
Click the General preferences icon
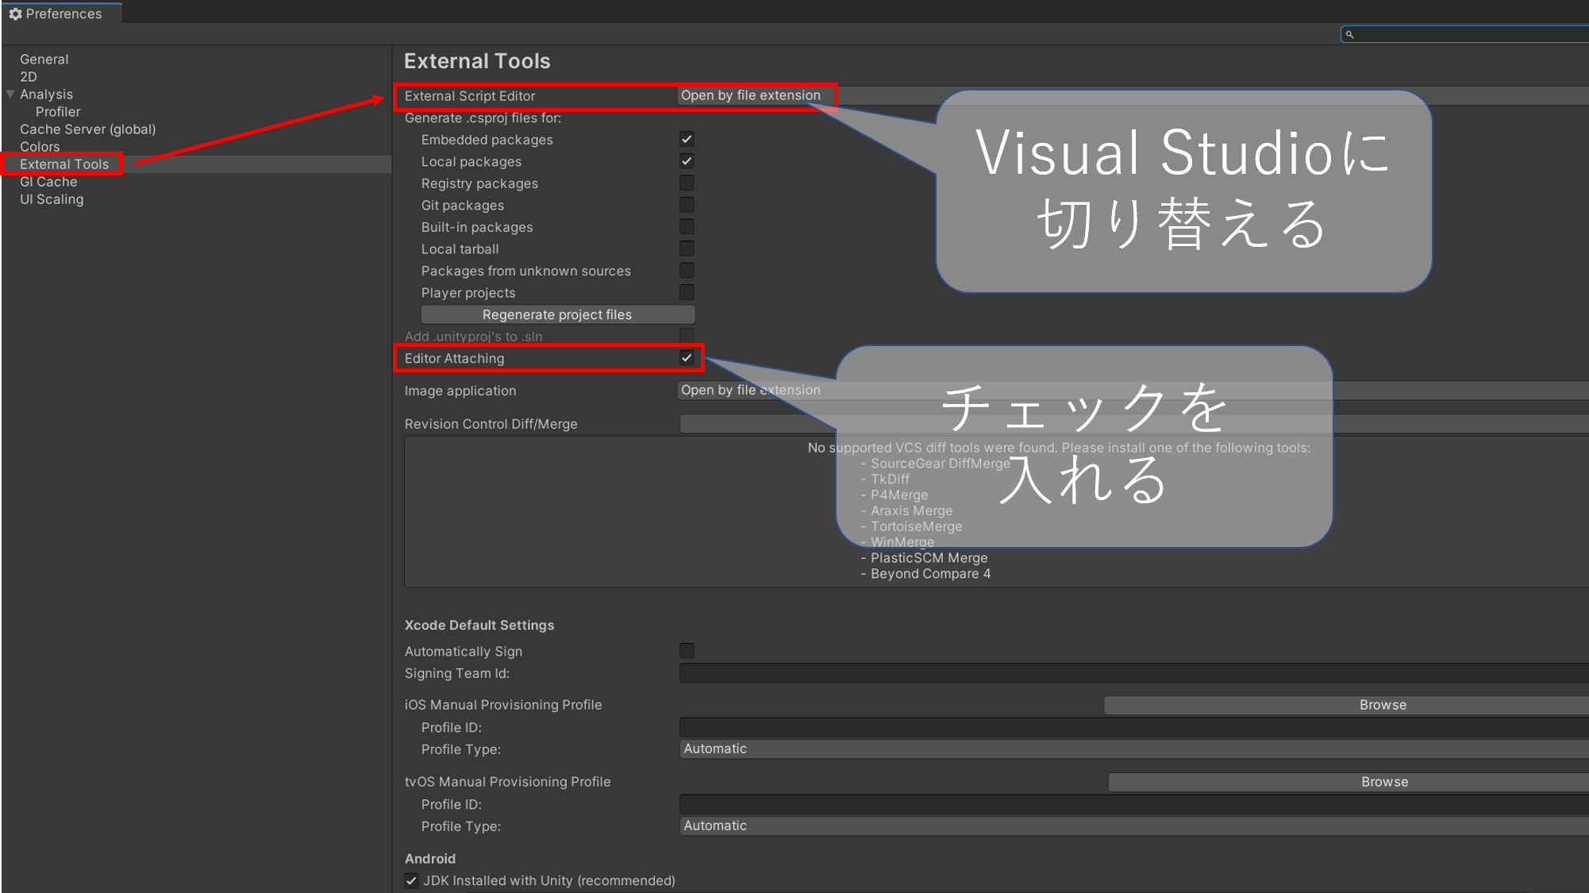pyautogui.click(x=44, y=58)
